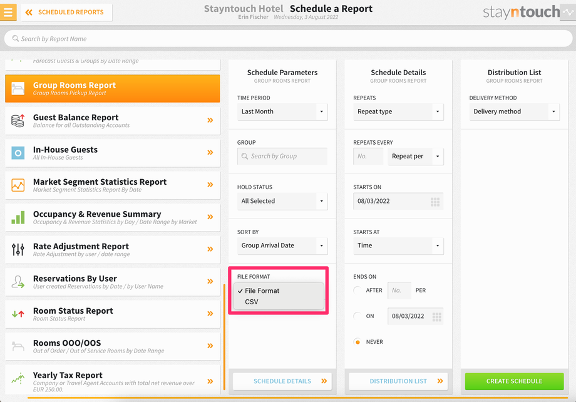Open Reservations By User via chevron arrows
576x402 pixels.
click(x=210, y=282)
